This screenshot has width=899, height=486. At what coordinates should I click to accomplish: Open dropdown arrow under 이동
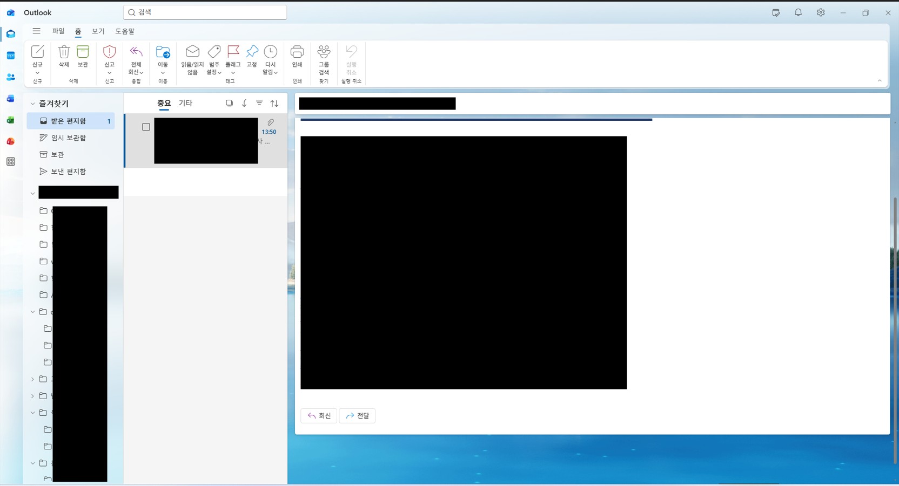[x=163, y=73]
